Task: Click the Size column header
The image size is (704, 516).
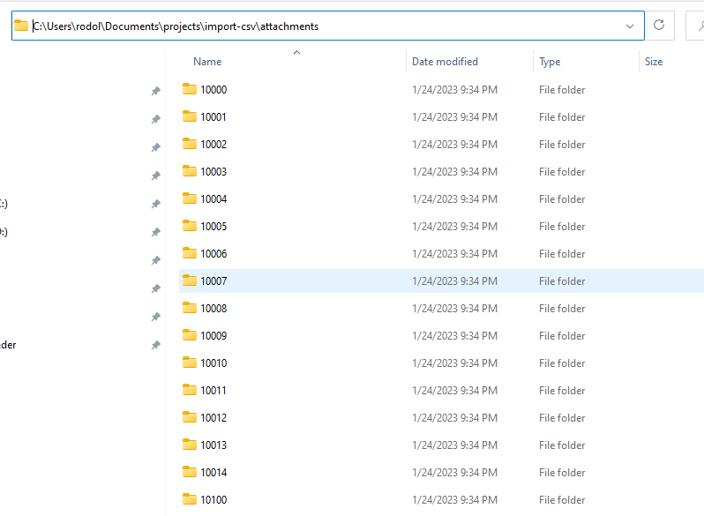Action: click(654, 62)
